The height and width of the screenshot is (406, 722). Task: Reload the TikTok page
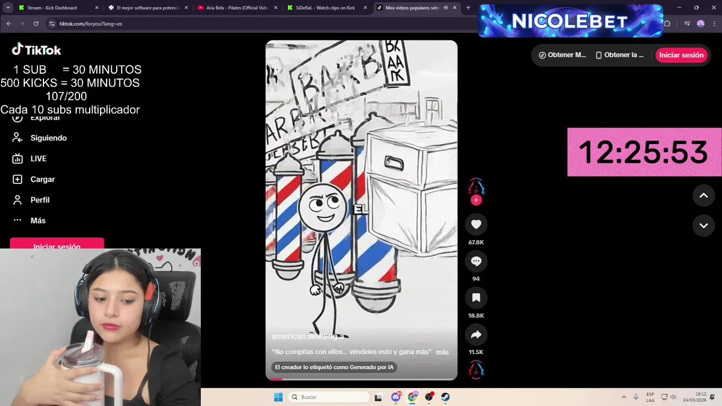pos(36,24)
